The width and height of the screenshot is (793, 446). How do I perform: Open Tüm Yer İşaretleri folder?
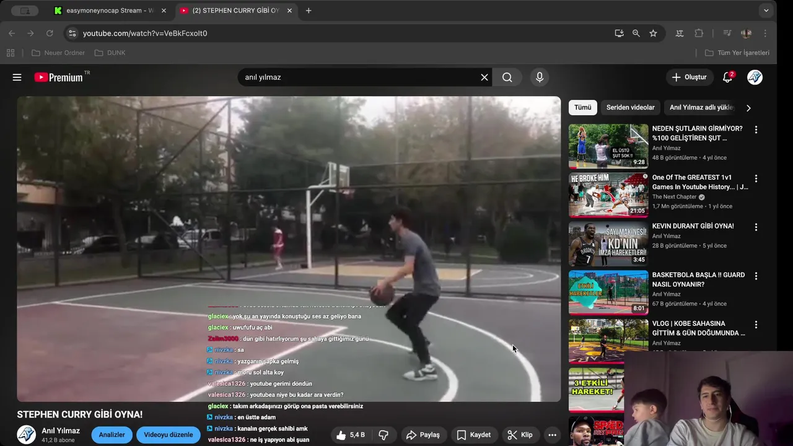737,53
